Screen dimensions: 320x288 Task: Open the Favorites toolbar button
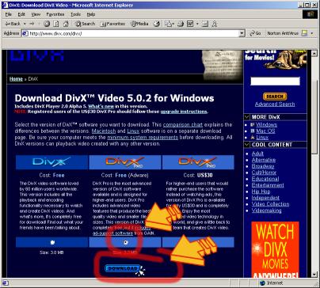[112, 24]
